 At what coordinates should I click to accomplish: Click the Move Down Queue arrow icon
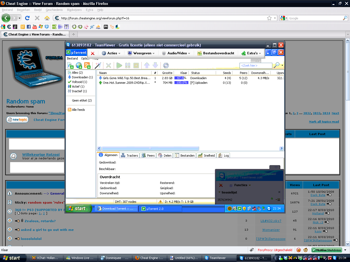[x=155, y=65]
